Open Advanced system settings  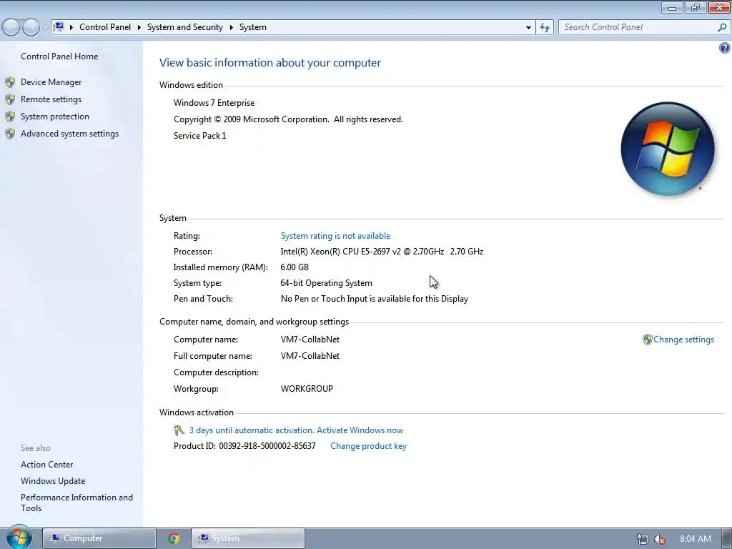[69, 134]
